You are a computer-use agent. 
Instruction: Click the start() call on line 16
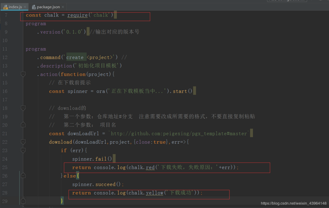(x=182, y=91)
